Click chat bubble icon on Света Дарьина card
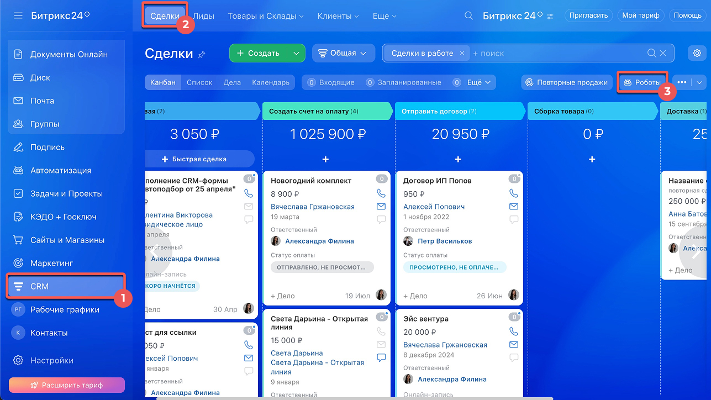Image resolution: width=711 pixels, height=400 pixels. pyautogui.click(x=381, y=357)
